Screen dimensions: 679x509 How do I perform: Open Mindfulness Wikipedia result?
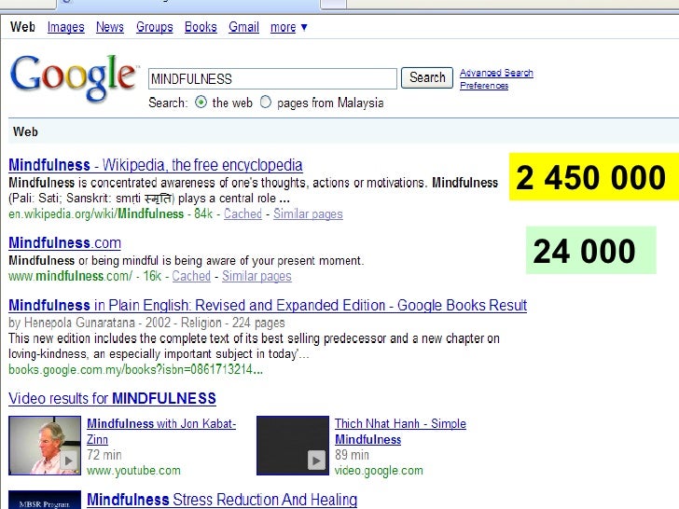(x=156, y=165)
